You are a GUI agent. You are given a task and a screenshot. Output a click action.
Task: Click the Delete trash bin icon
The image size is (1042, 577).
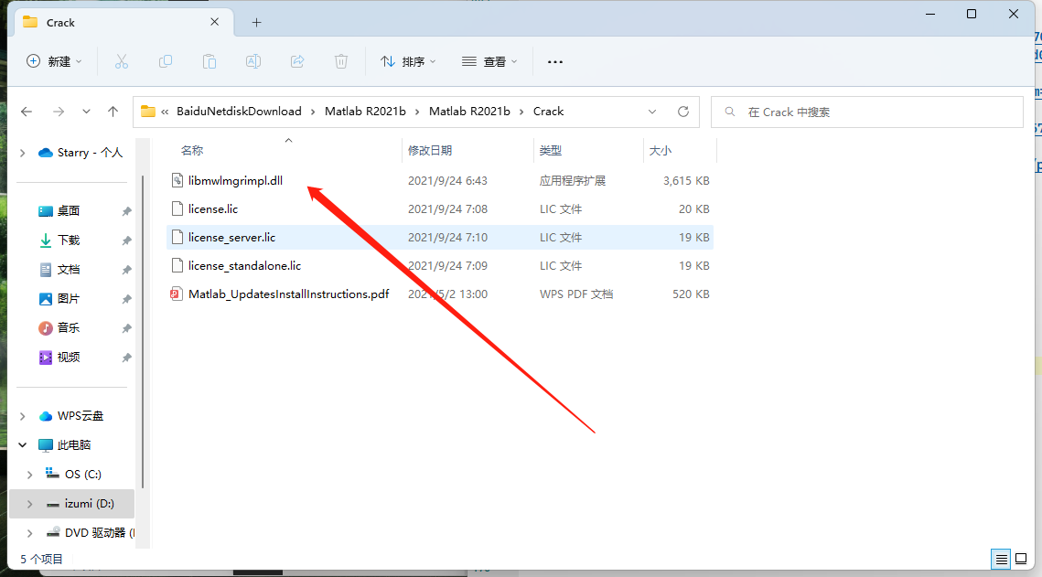[x=341, y=61]
